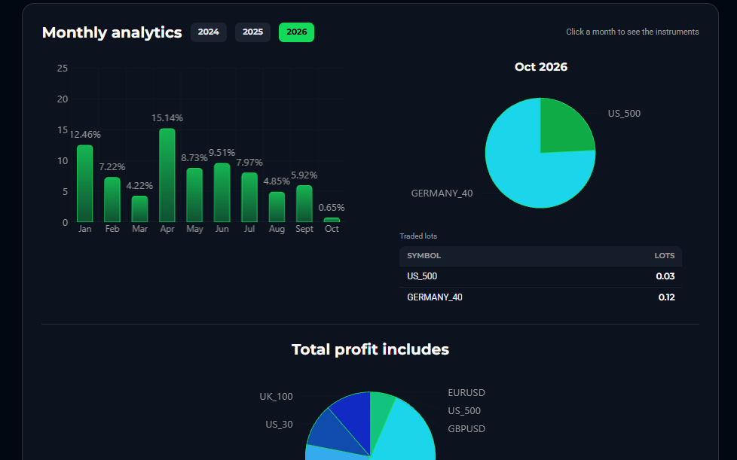The width and height of the screenshot is (737, 460).
Task: Click the 15.14% label above April bar
Action: pyautogui.click(x=167, y=118)
